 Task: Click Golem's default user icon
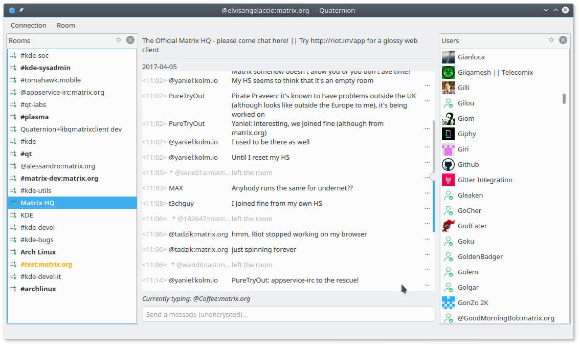[448, 272]
